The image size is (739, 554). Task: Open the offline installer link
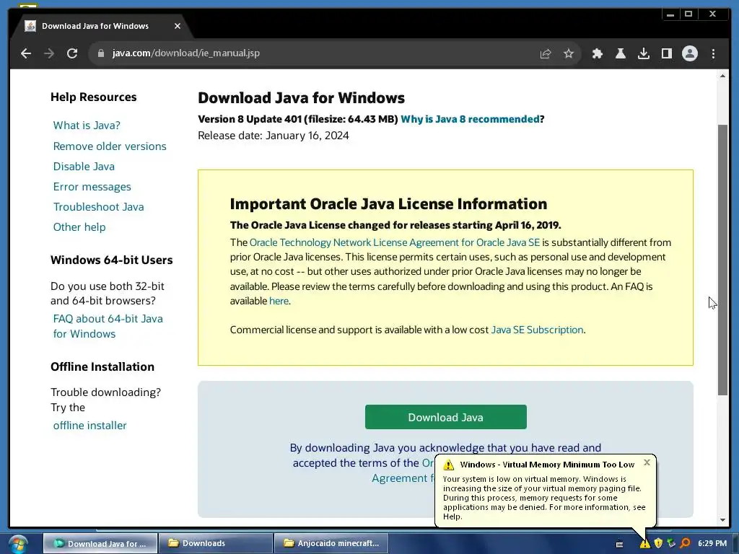89,426
